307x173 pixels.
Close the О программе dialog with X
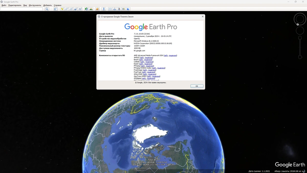pos(203,17)
